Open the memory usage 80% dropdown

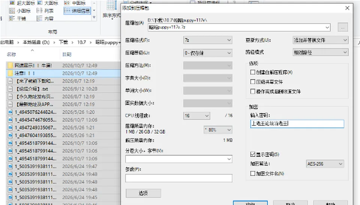217,130
